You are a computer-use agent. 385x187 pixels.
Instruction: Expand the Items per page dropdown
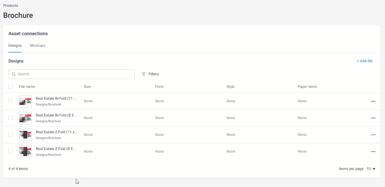click(371, 169)
